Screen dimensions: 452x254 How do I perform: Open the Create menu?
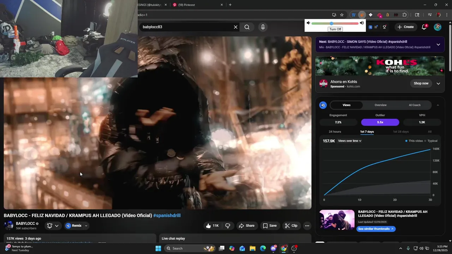click(x=405, y=27)
